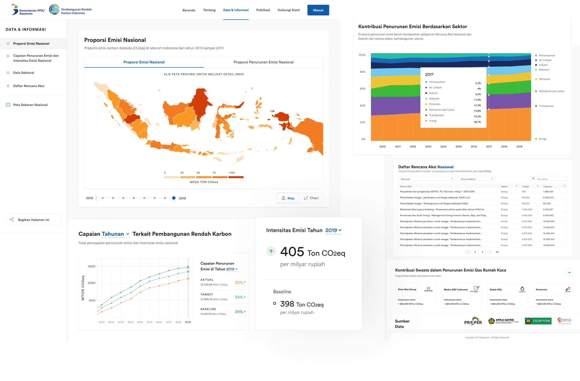
Task: Open Peta Sebaran Nasional via the map icon
Action: pyautogui.click(x=8, y=105)
